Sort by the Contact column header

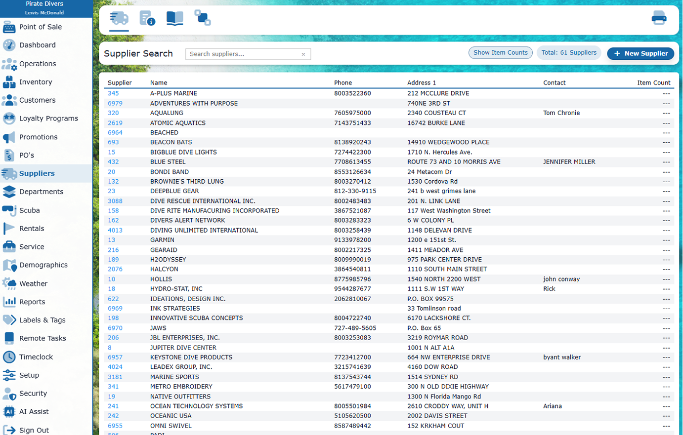coord(554,83)
